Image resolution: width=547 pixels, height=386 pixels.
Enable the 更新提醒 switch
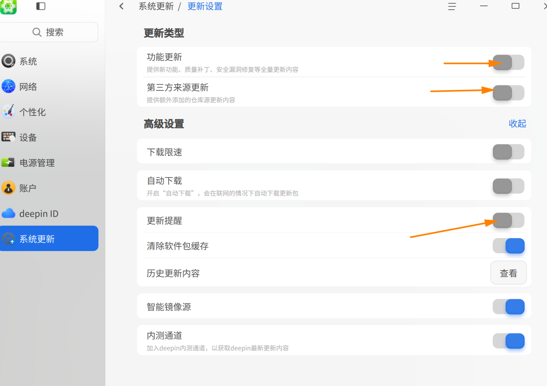click(508, 220)
